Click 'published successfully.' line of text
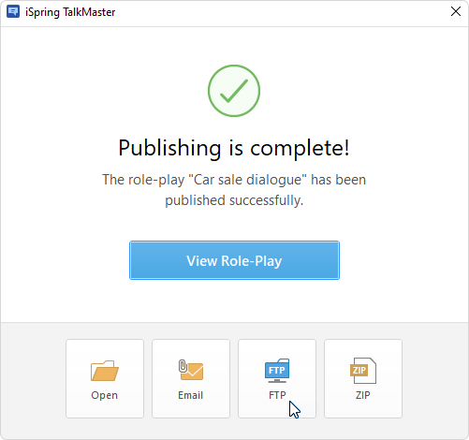 coord(234,200)
